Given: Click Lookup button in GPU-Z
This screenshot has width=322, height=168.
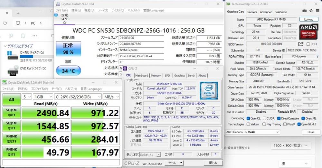Looking at the screenshot, I should click(x=309, y=19).
